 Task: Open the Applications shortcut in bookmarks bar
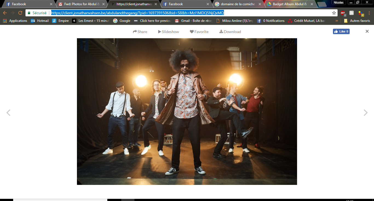coord(15,21)
